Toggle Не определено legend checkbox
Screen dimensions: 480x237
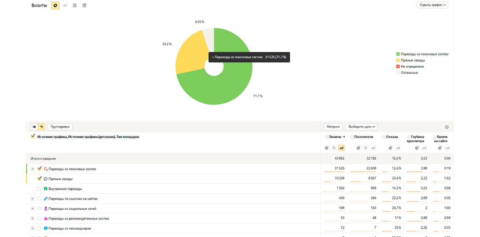tap(398, 66)
